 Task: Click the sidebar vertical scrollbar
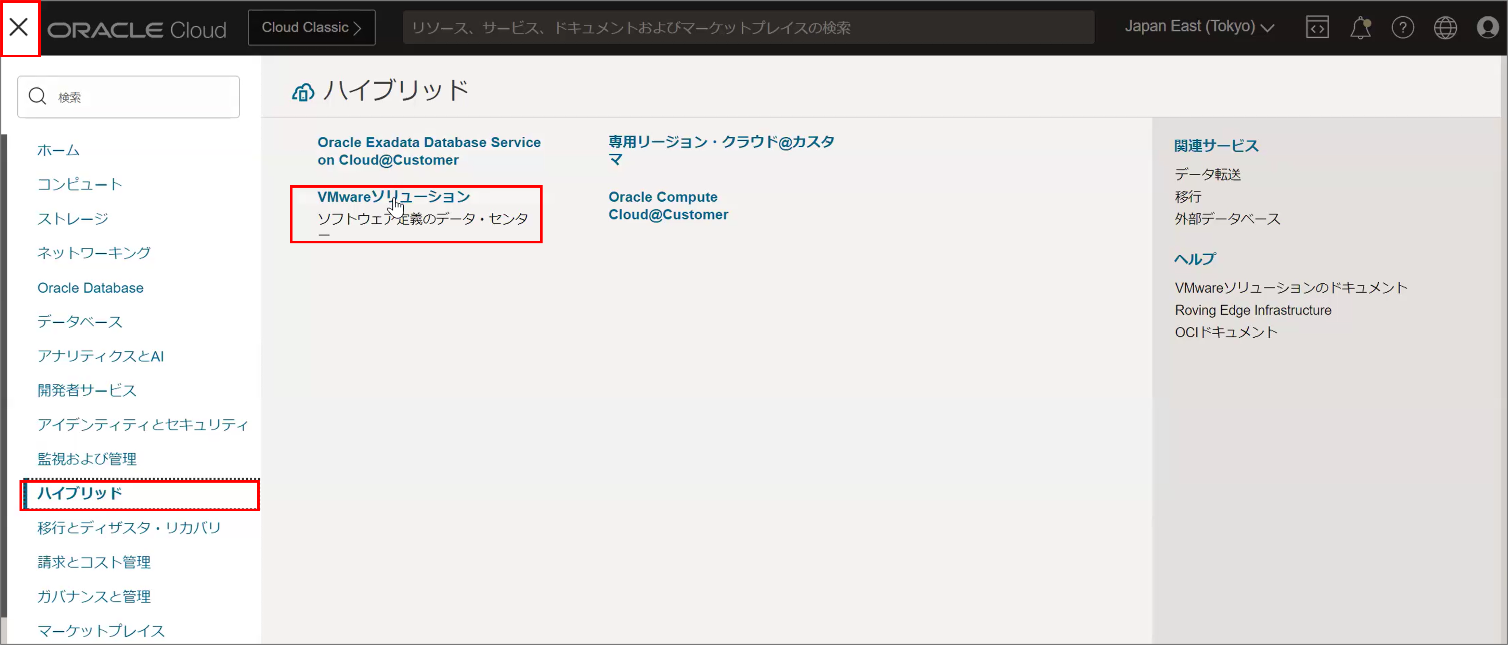click(4, 376)
